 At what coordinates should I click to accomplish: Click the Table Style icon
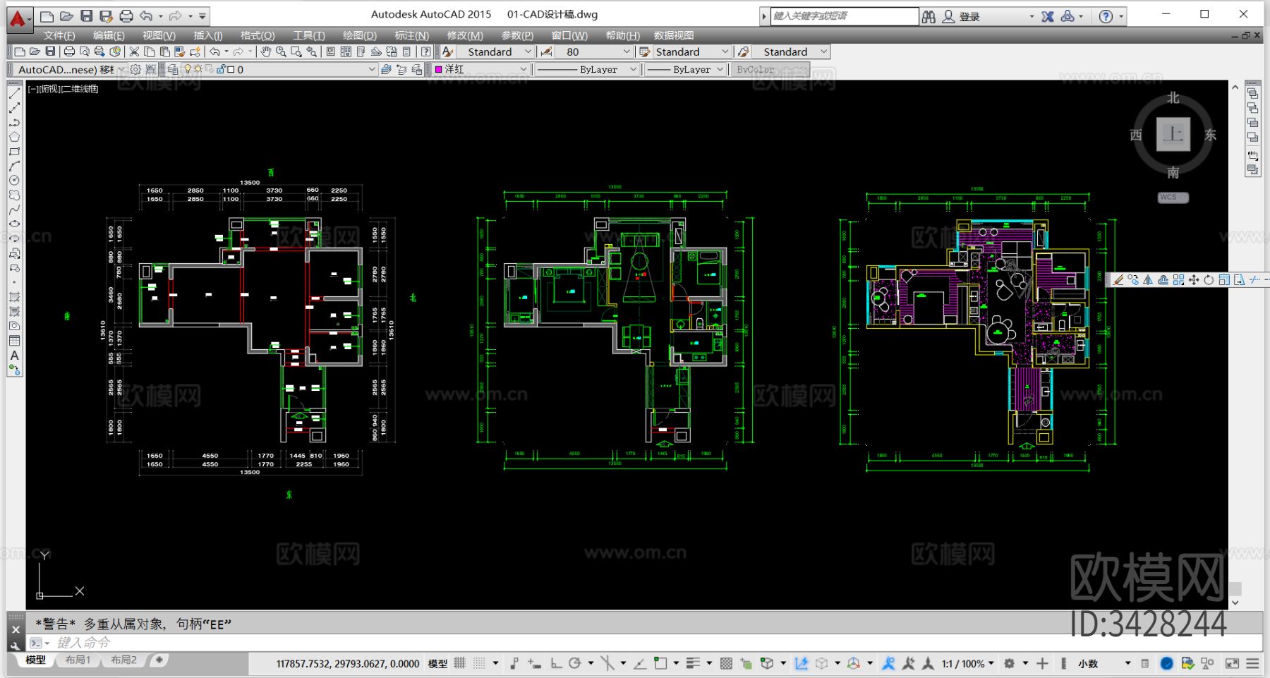[644, 52]
